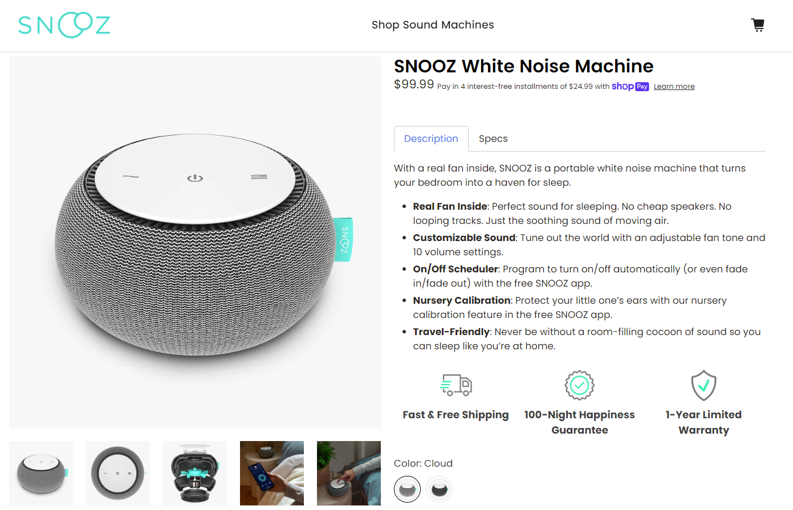Click the 100-Night Happiness Guarantee badge icon
This screenshot has width=793, height=510.
click(579, 386)
